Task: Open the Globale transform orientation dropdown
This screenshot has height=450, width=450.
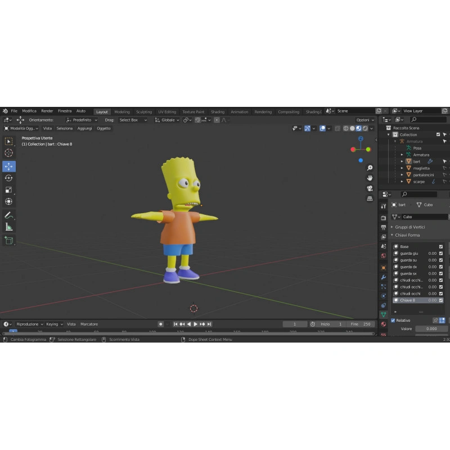Action: pos(167,120)
